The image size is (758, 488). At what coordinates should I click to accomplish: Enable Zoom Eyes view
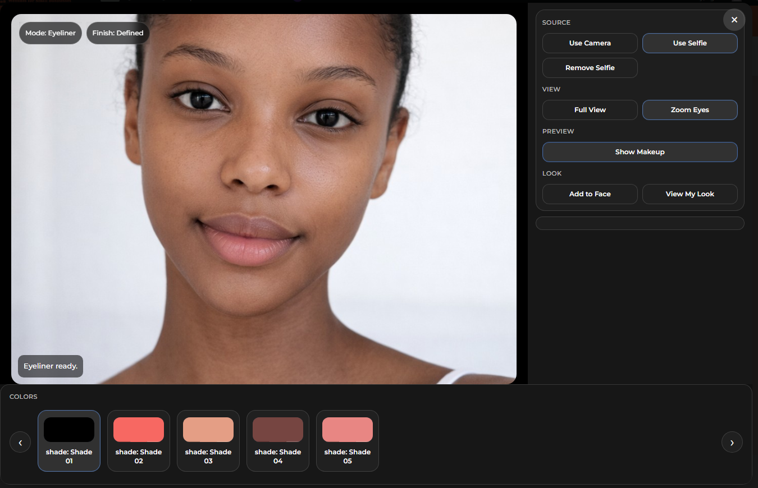pyautogui.click(x=689, y=109)
